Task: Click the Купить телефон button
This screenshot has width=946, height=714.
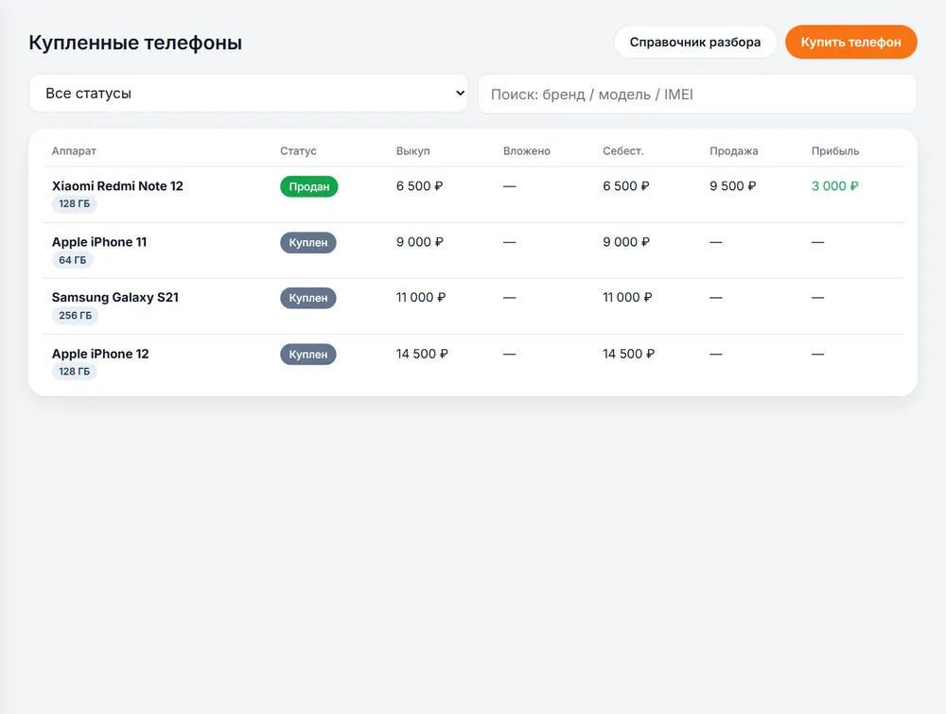Action: (x=850, y=43)
